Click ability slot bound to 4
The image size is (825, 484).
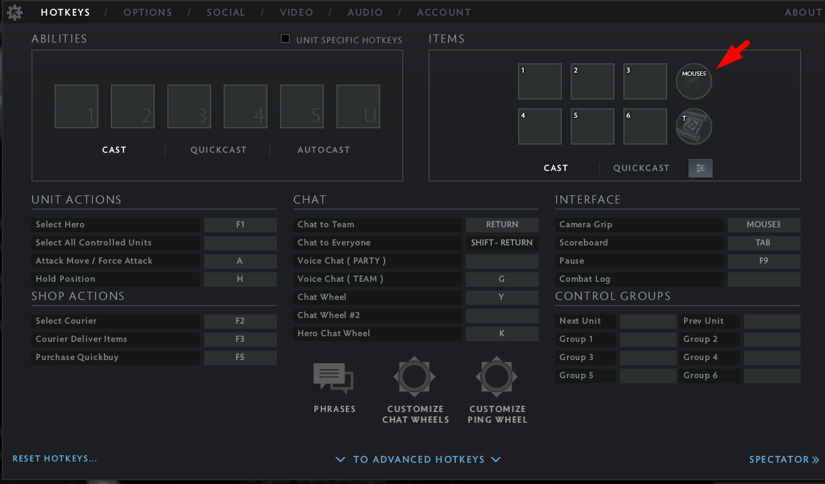246,106
